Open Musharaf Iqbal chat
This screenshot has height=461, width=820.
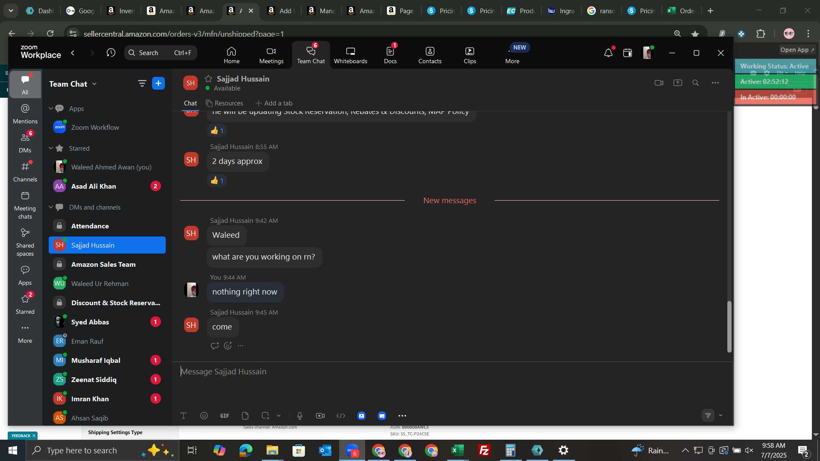[107, 360]
